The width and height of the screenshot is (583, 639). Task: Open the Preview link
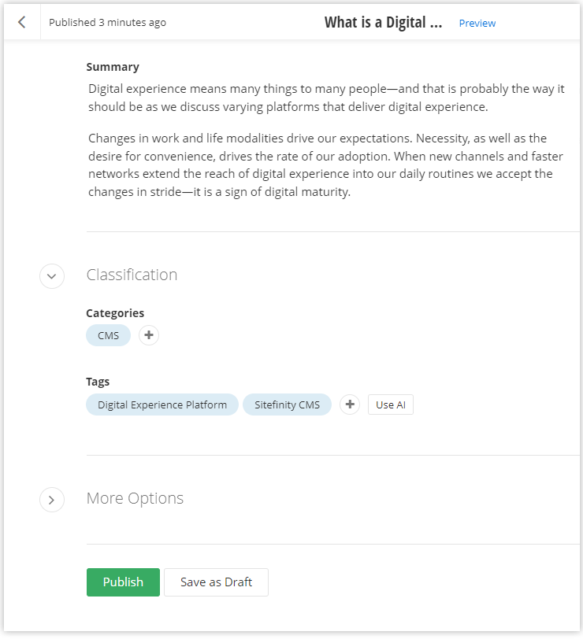(477, 23)
